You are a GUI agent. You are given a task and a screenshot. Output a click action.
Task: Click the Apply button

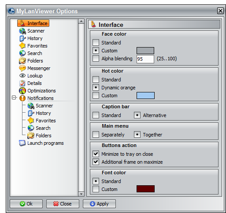click(99, 204)
